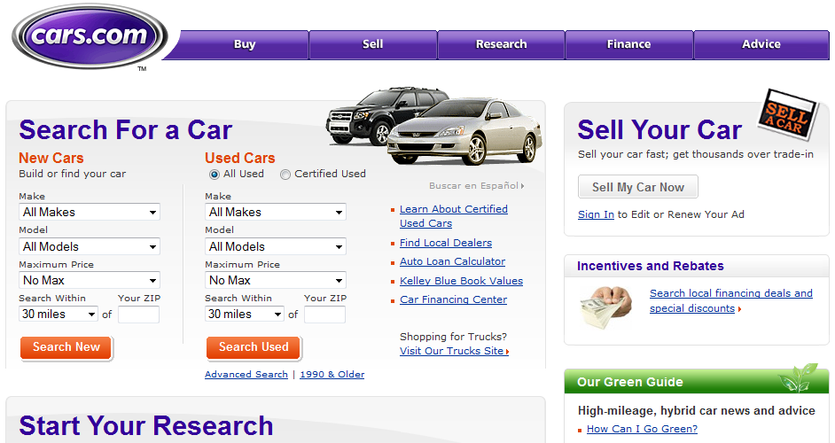Click the Search New button
Viewport: 835px width, 443px height.
(x=66, y=347)
